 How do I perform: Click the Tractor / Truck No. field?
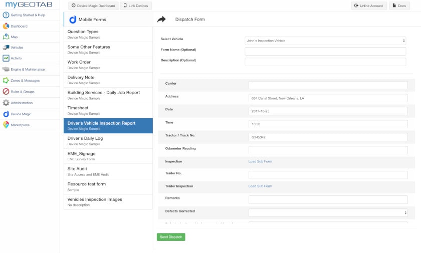(328, 137)
